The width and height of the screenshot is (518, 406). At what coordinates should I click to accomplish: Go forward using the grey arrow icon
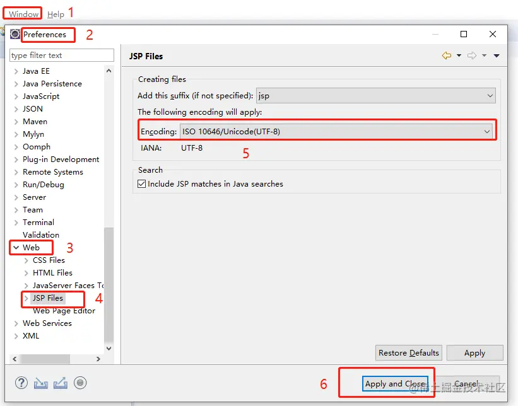(x=472, y=55)
